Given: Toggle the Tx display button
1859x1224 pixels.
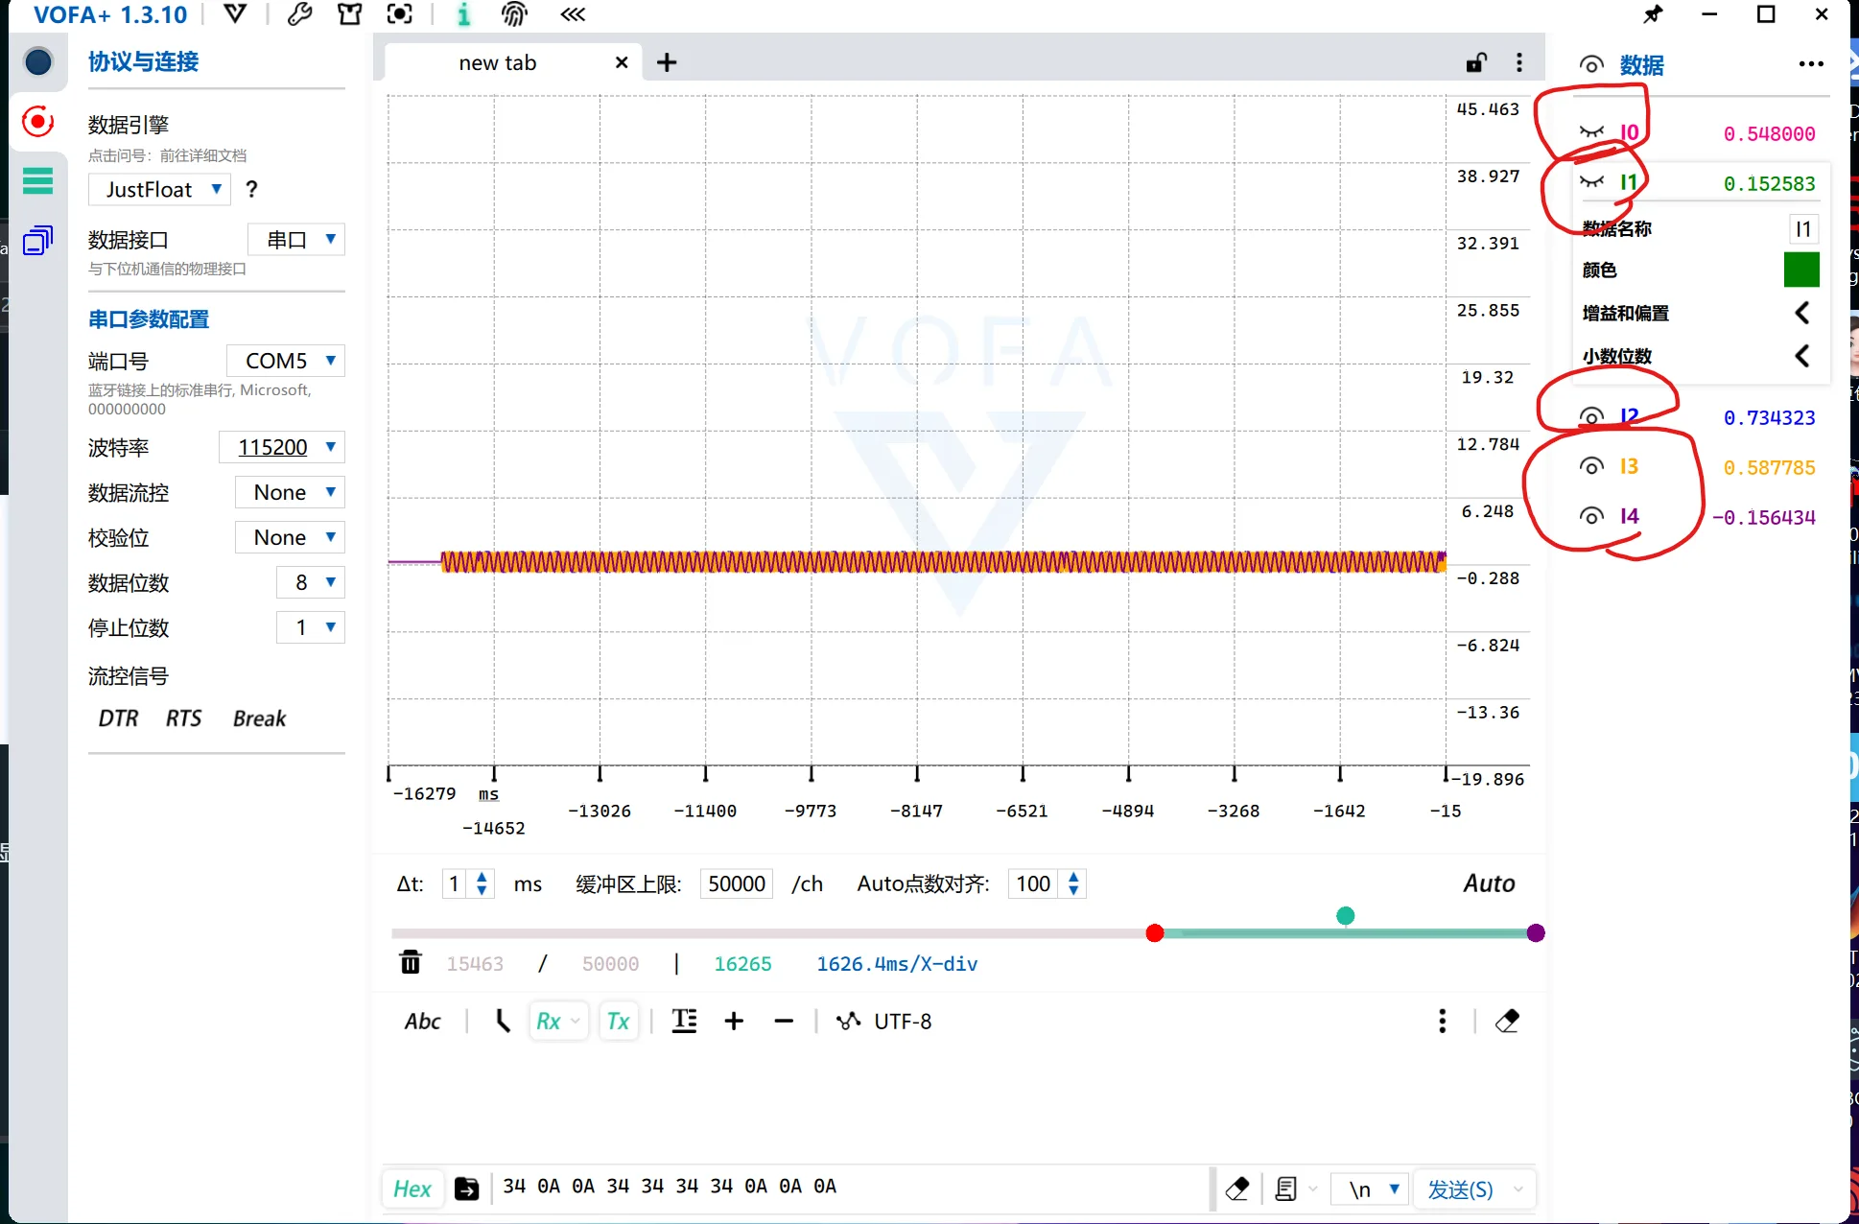Looking at the screenshot, I should click(619, 1022).
